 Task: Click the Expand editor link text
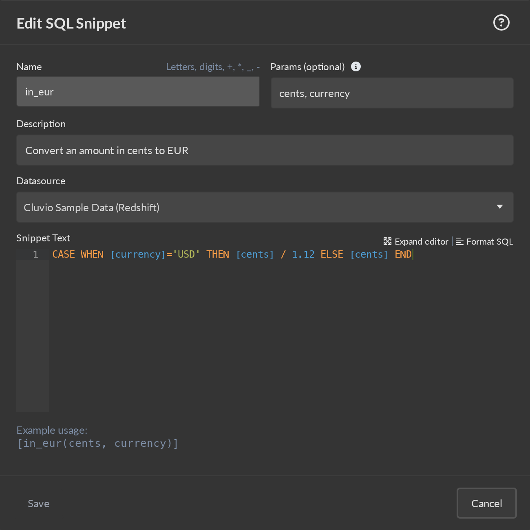(422, 241)
